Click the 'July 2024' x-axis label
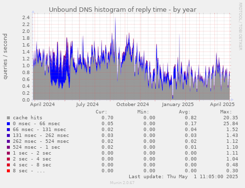The height and width of the screenshot is (188, 245). (x=87, y=105)
